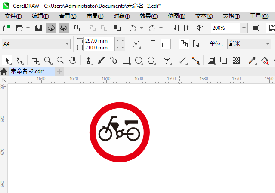Select the Crop tool
Viewport: 275px width, 193px height.
[x=35, y=61]
